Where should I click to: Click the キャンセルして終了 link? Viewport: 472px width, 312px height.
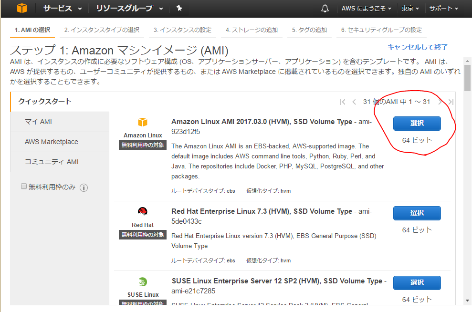click(x=418, y=47)
